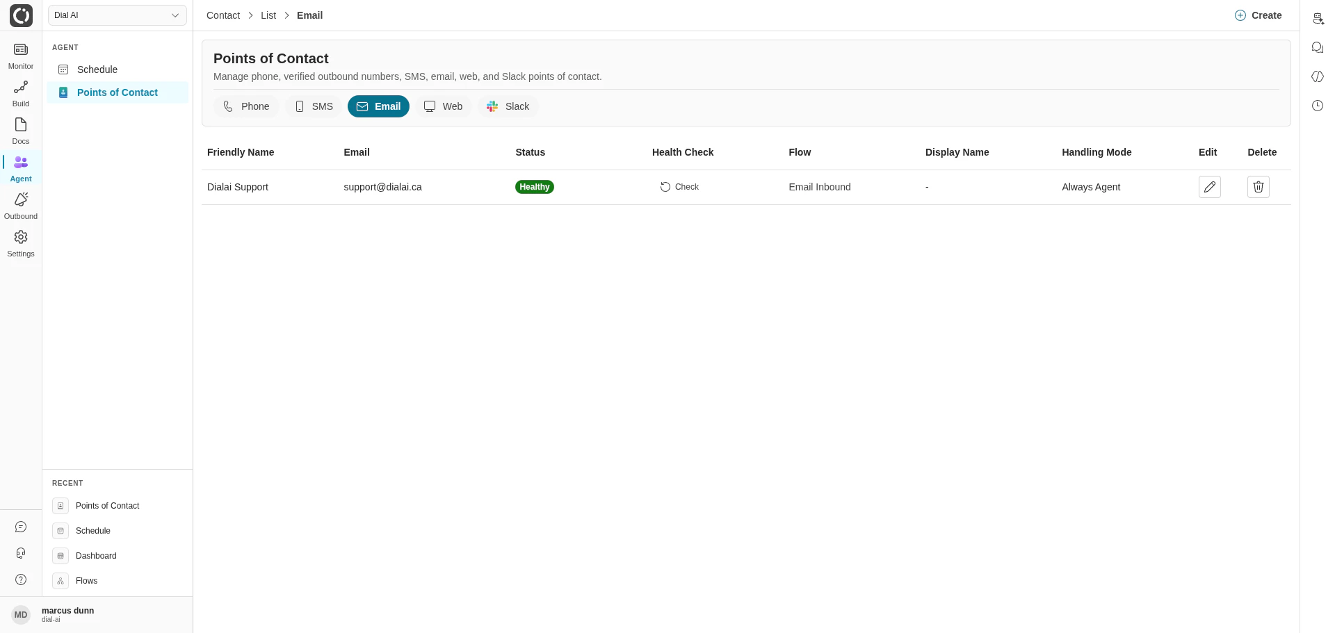The width and height of the screenshot is (1335, 633).
Task: Open the help question mark icon
Action: (x=21, y=579)
